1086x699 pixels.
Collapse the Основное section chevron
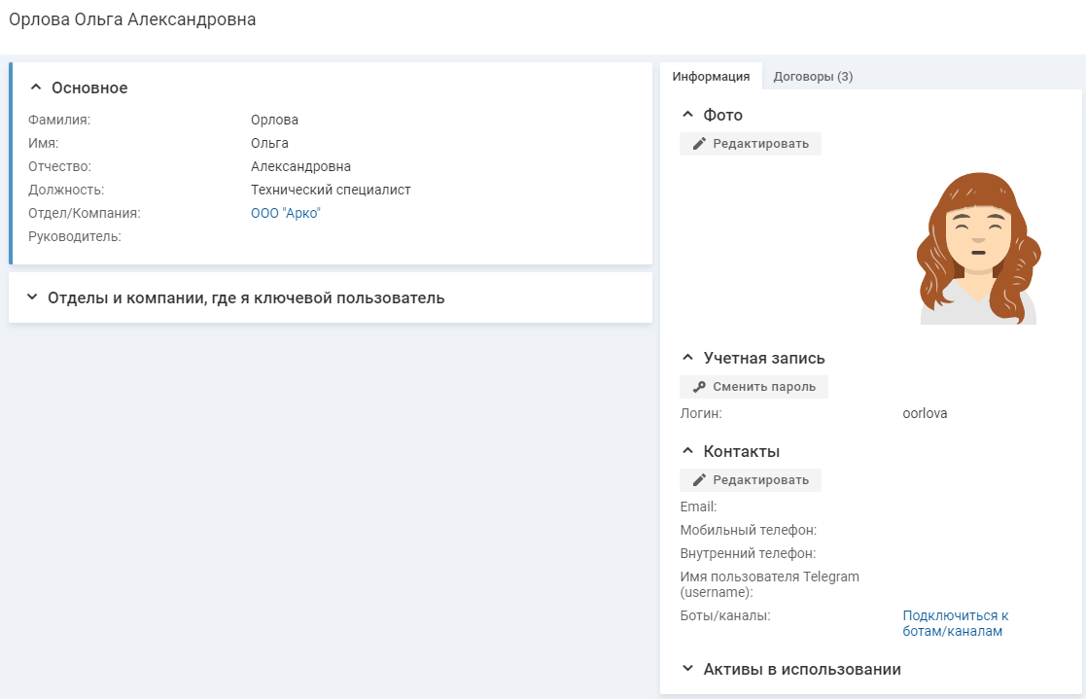tap(36, 87)
